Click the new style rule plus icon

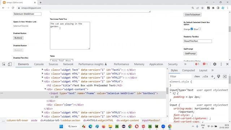[213, 76]
